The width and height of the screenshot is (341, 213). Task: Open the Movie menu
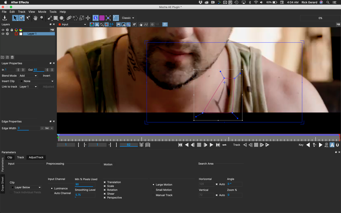point(42,12)
